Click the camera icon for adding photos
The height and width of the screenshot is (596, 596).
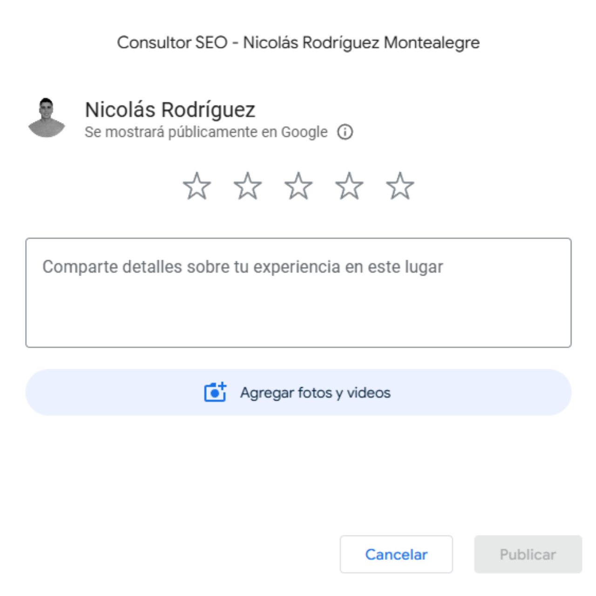215,392
